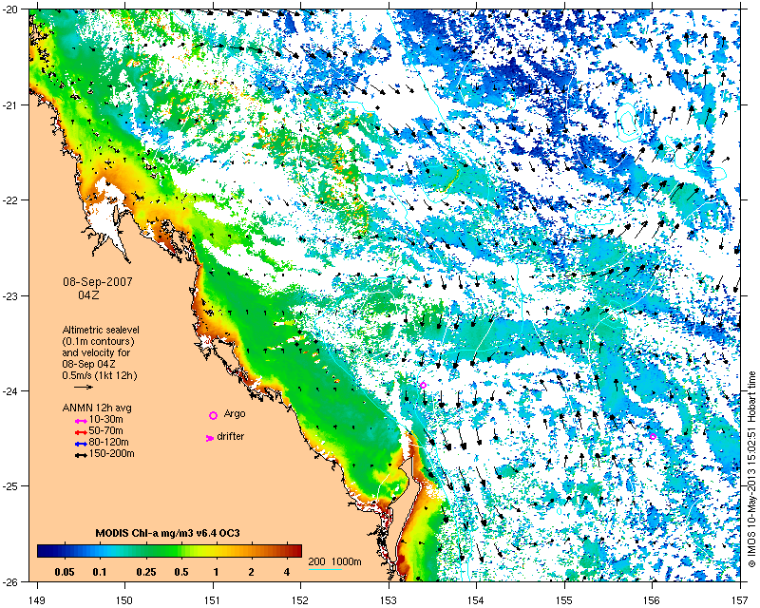Click the longitude axis label 152
Viewport: 760px width, 608px height.
point(300,599)
